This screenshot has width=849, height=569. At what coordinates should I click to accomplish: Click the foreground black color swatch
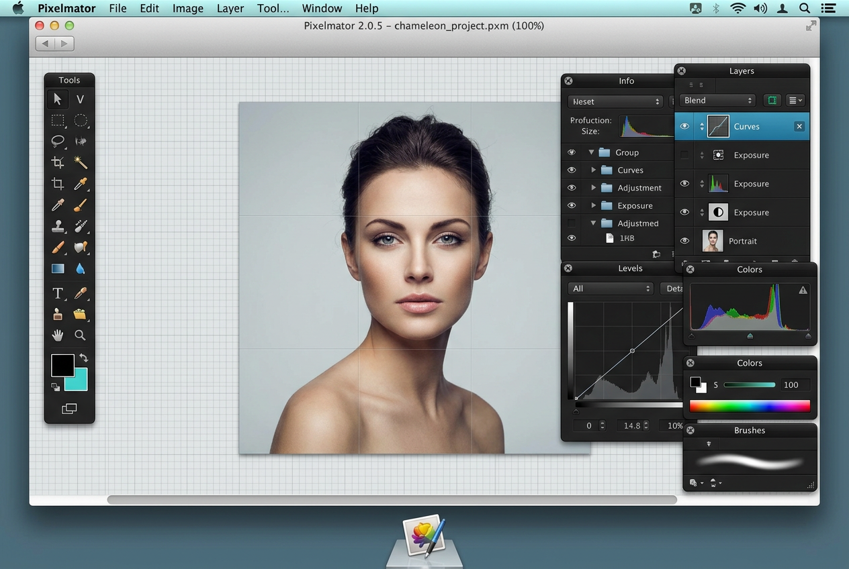click(62, 366)
